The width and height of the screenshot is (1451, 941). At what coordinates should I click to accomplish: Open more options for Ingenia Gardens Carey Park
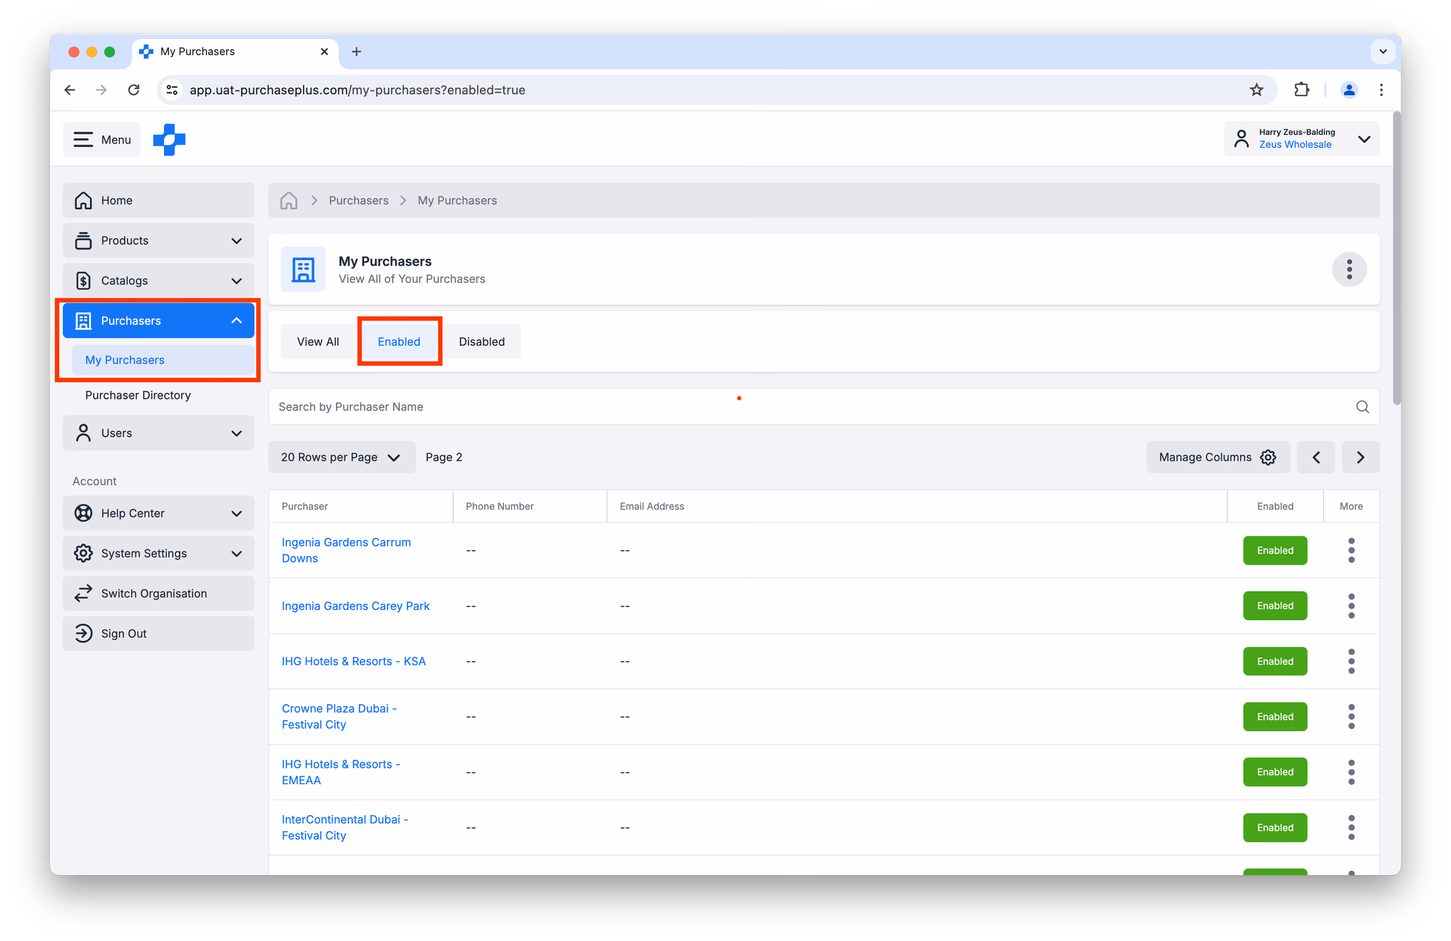pyautogui.click(x=1351, y=606)
